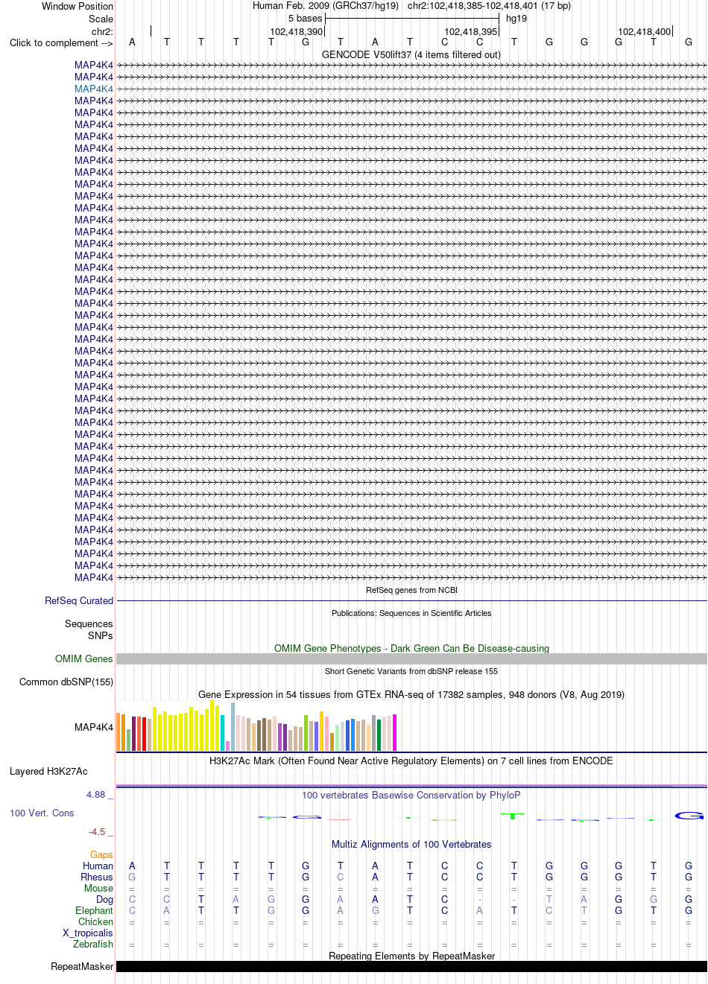
Task: Click the 'Zebrafish' alignment row label
Action: (x=93, y=945)
